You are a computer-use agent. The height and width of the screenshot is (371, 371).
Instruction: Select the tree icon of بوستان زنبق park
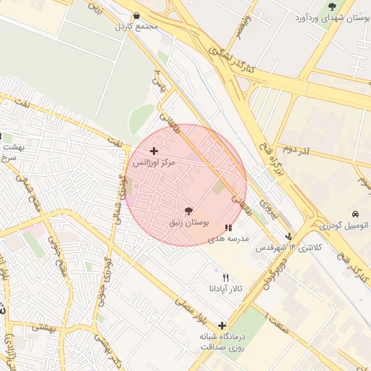coord(188,211)
